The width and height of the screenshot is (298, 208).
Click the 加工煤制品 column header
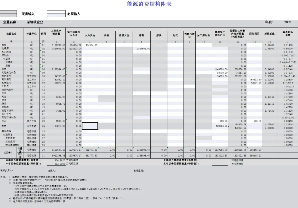204,35
